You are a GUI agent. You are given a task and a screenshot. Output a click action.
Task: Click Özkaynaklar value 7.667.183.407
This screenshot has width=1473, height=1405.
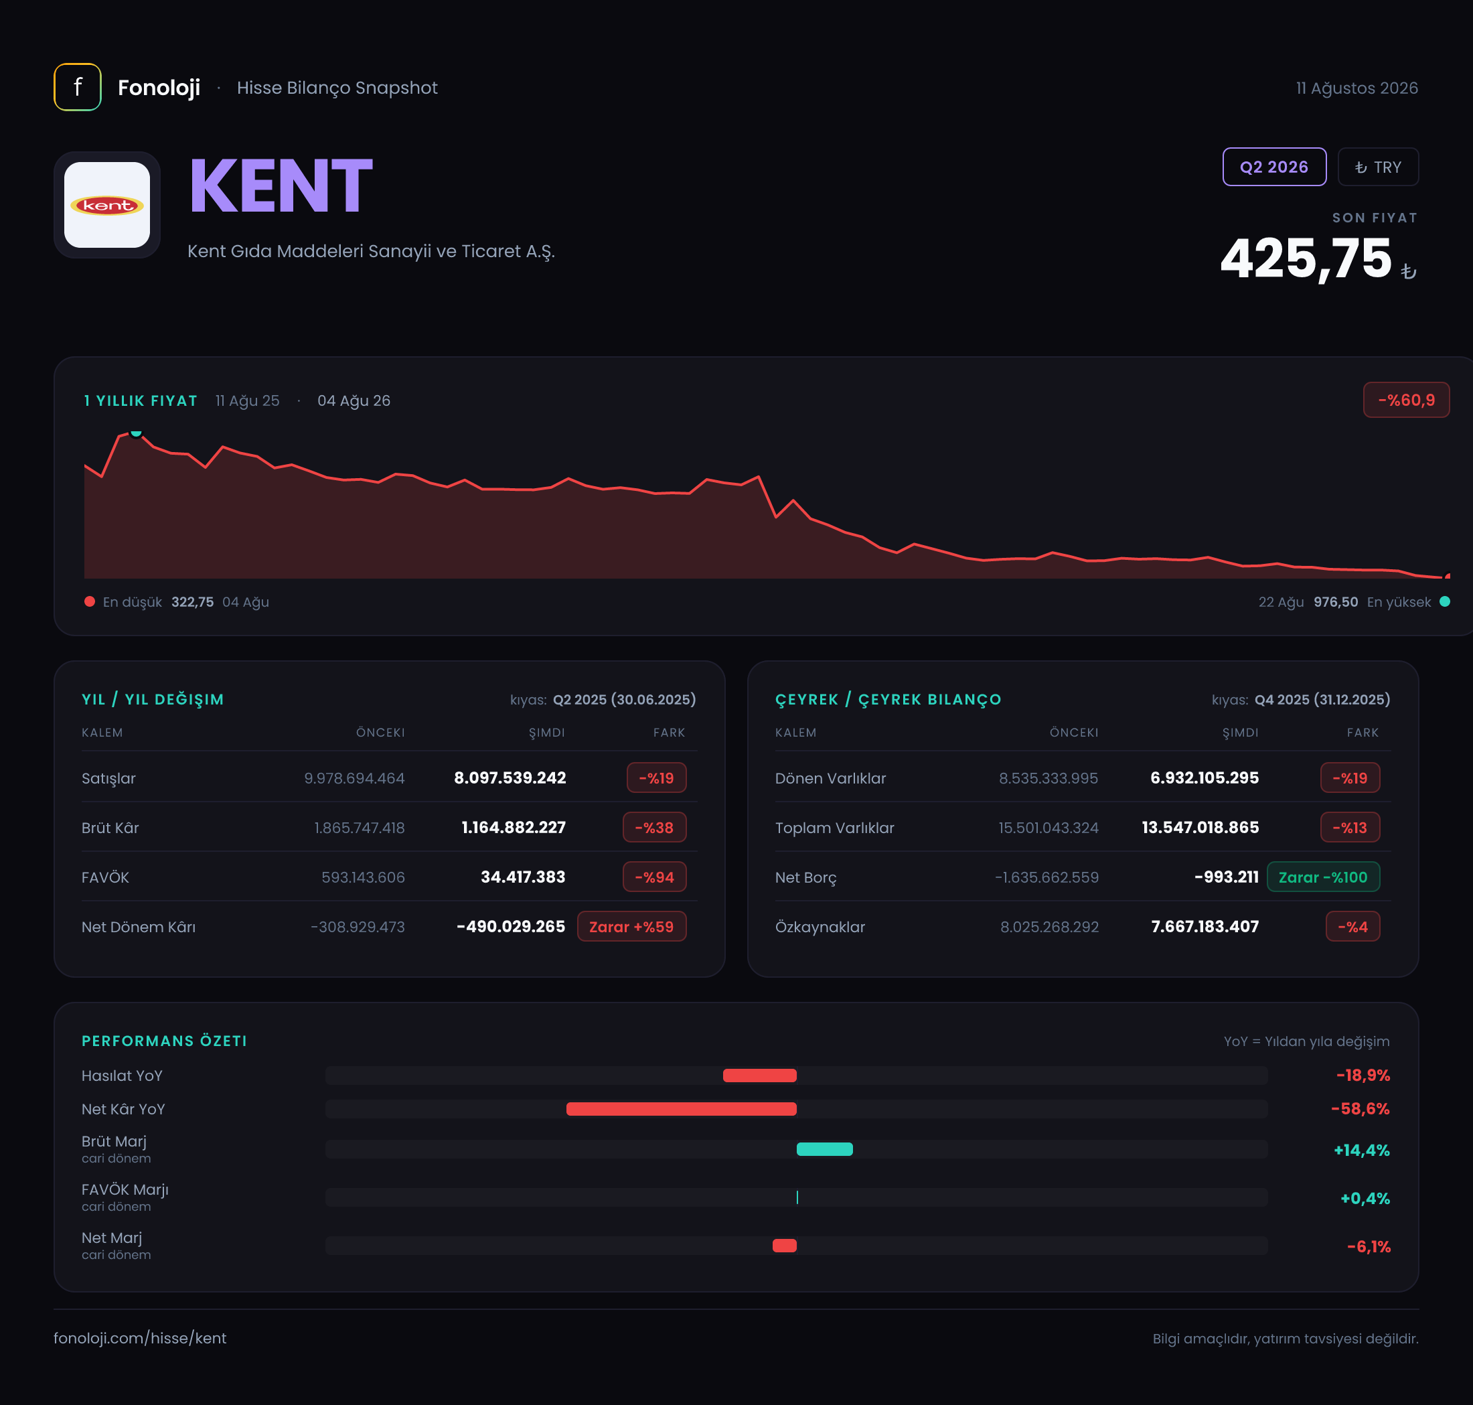1204,926
